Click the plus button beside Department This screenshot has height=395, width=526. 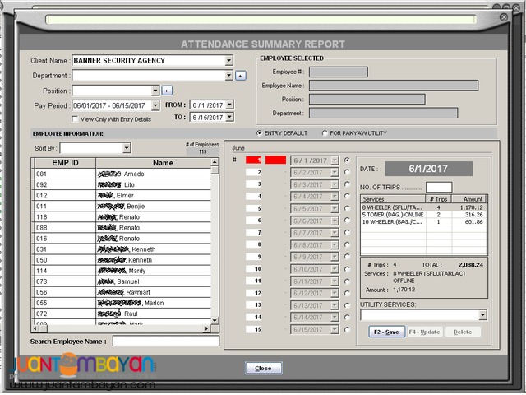coord(241,76)
